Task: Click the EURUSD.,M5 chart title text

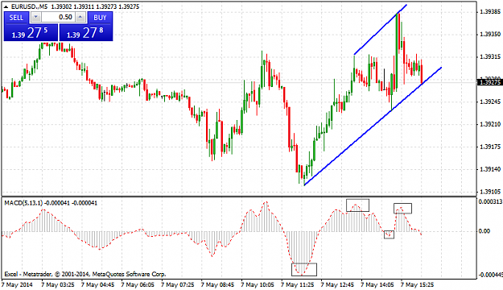Action: [30, 6]
